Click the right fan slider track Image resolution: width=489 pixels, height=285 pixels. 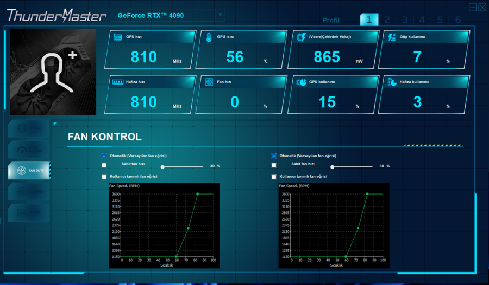(x=353, y=167)
